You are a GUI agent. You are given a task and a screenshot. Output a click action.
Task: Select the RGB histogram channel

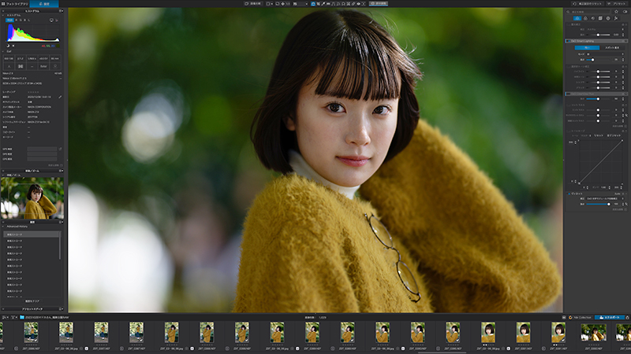pos(9,20)
